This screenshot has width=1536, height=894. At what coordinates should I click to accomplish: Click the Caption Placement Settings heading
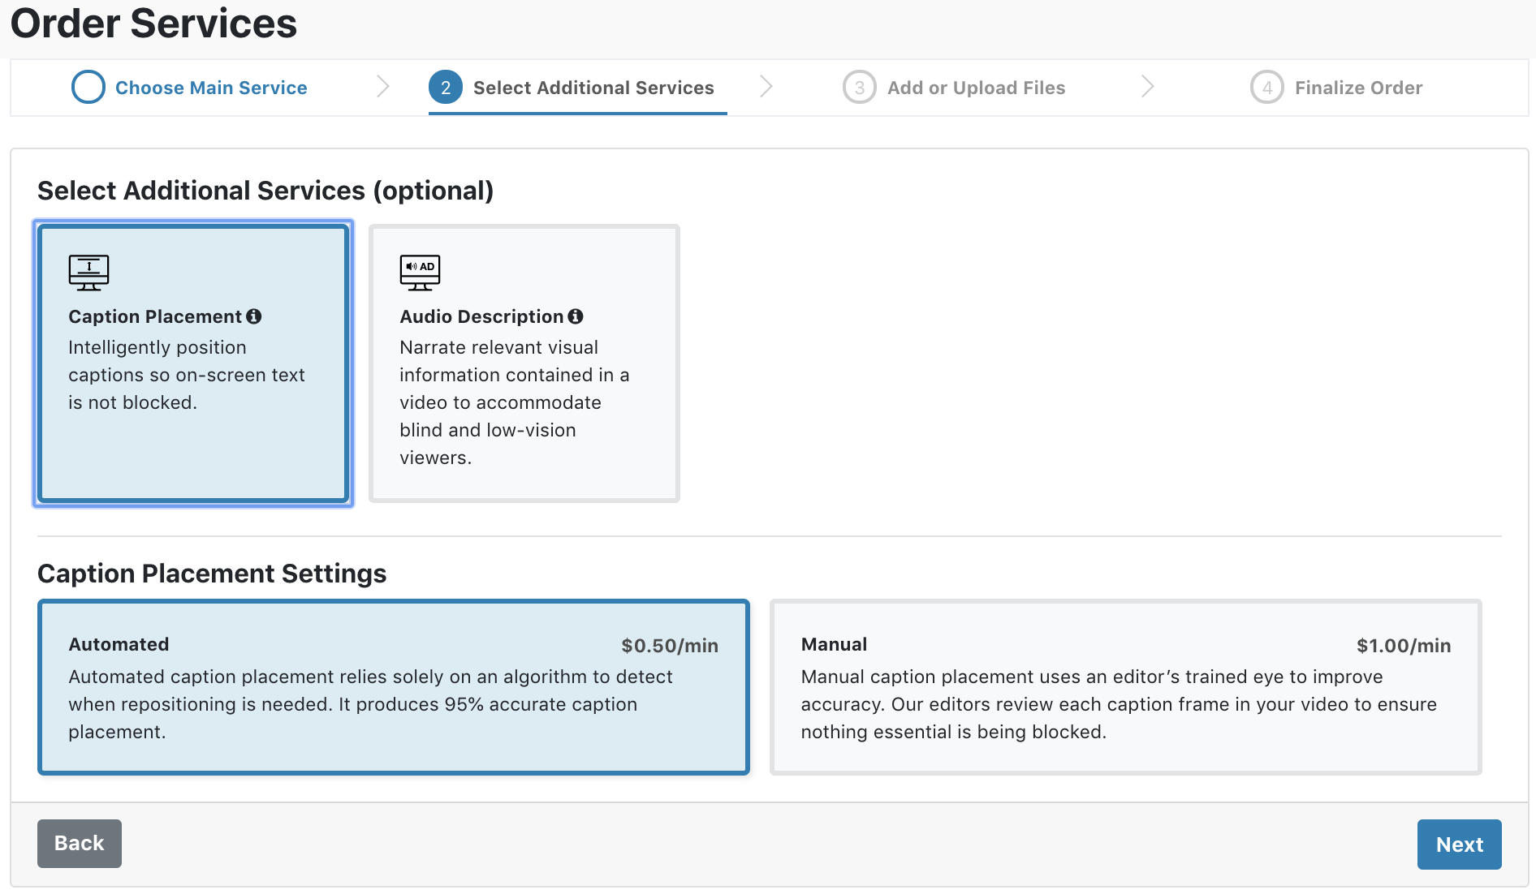212,574
